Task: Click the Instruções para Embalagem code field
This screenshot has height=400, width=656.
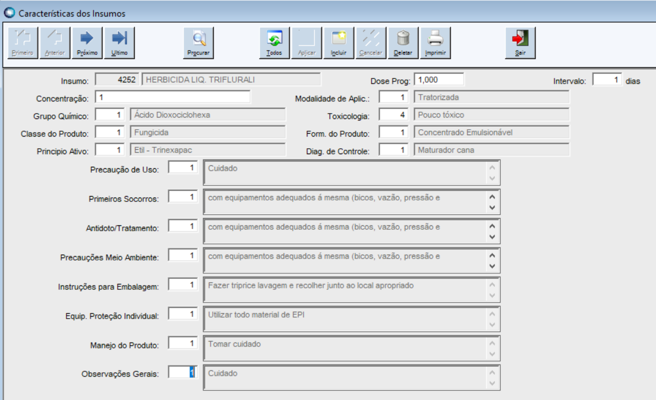Action: pos(183,285)
